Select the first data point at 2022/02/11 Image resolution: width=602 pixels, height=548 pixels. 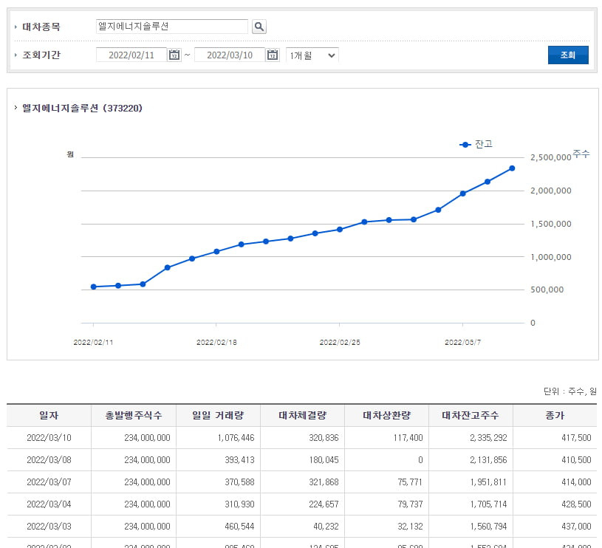pos(93,287)
